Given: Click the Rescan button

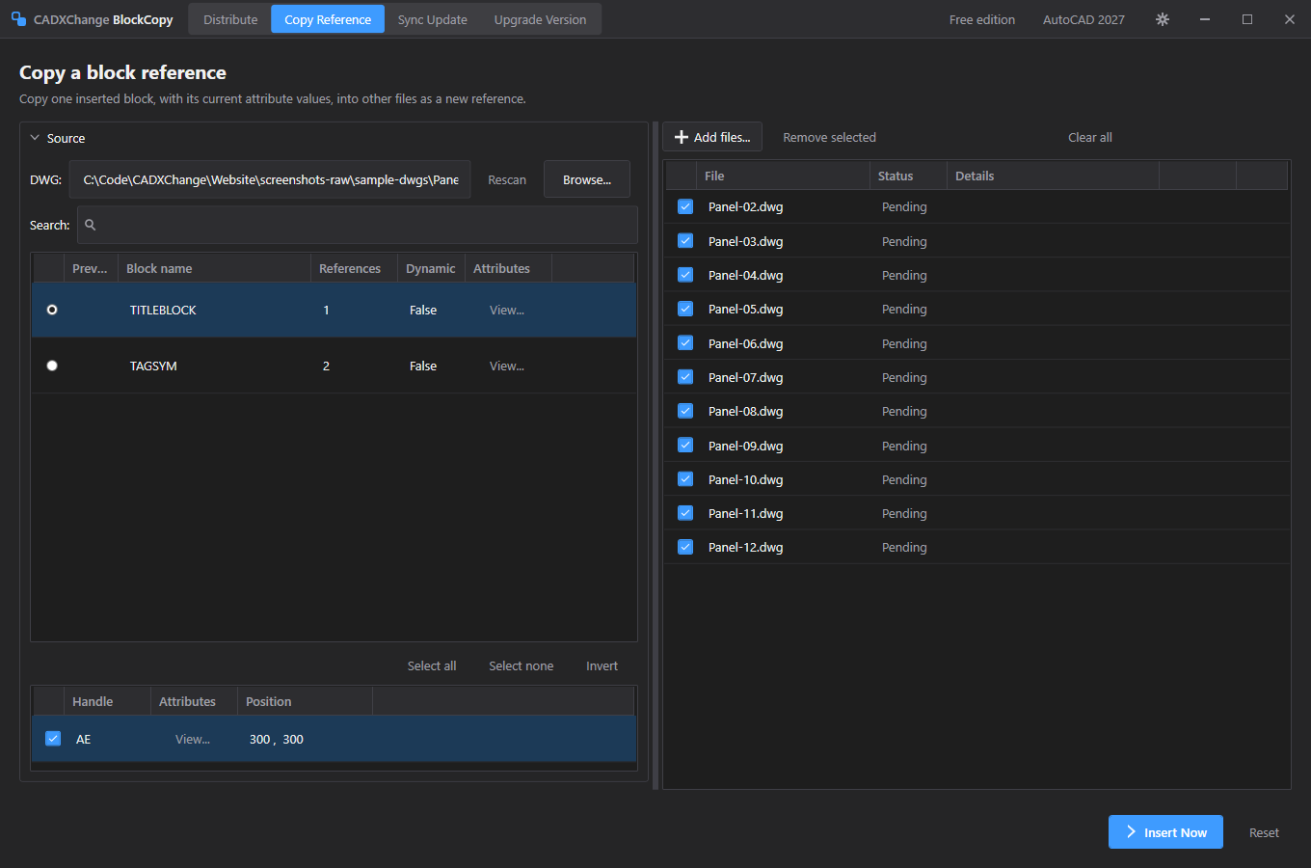Looking at the screenshot, I should tap(507, 179).
